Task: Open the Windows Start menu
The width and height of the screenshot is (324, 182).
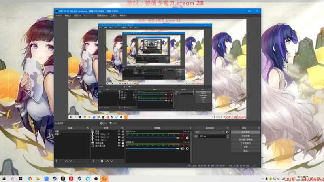Action: tap(4, 178)
